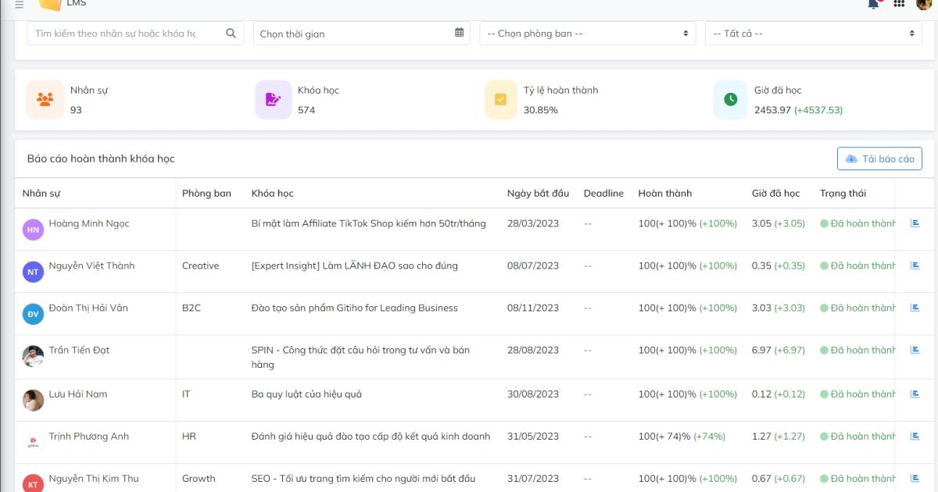The width and height of the screenshot is (938, 492).
Task: Click the orange Nhân sự people icon
Action: pos(45,99)
